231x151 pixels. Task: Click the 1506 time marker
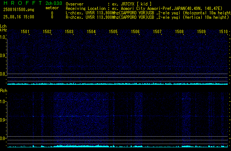click(x=135, y=32)
